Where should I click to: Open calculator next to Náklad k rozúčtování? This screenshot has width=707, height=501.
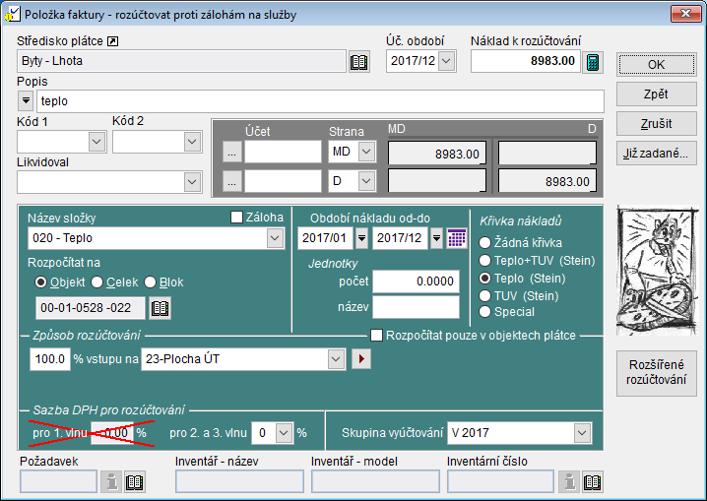tap(592, 62)
